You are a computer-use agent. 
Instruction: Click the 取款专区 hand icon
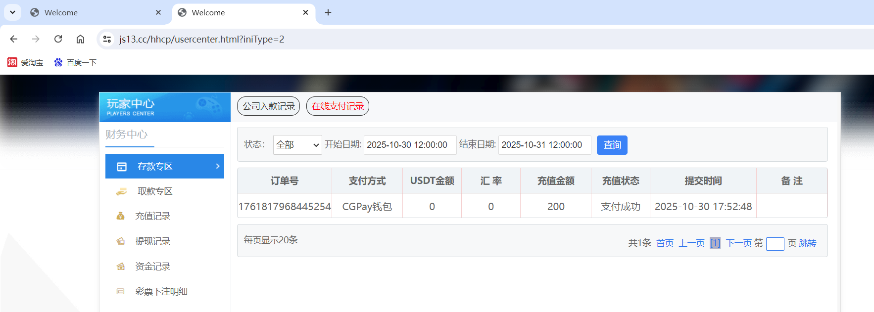(x=121, y=191)
